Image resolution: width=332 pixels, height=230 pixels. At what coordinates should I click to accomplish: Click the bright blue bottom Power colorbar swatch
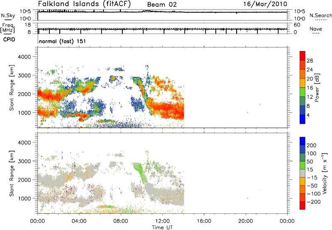click(303, 119)
